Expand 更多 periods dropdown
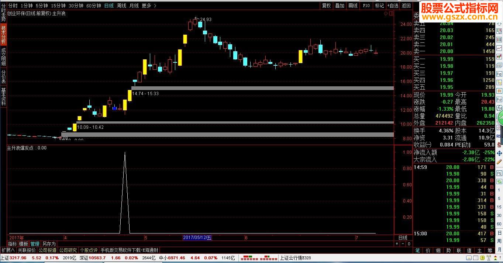 149,6
